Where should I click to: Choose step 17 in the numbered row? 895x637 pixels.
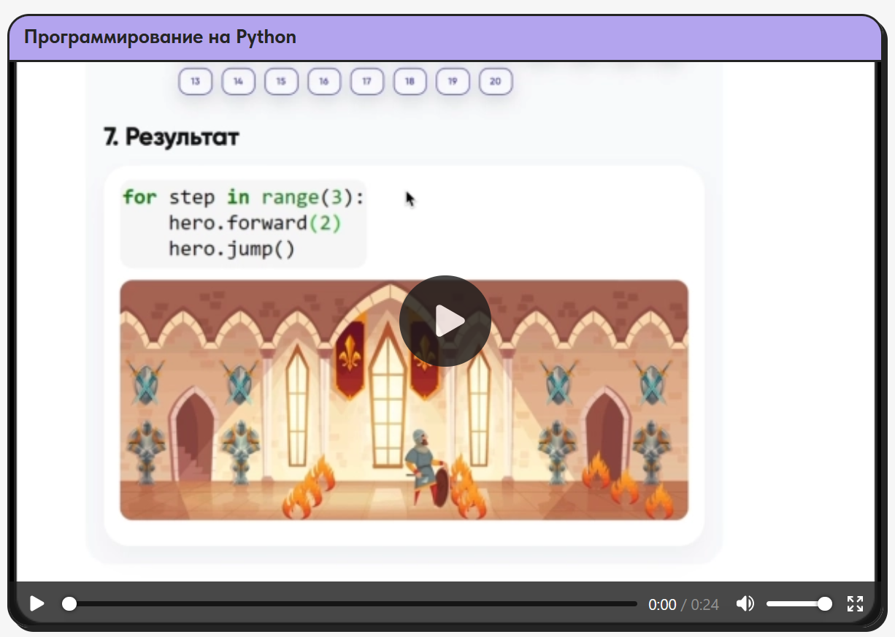tap(367, 82)
